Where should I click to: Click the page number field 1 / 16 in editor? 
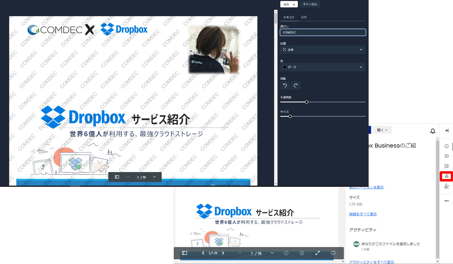tap(141, 177)
